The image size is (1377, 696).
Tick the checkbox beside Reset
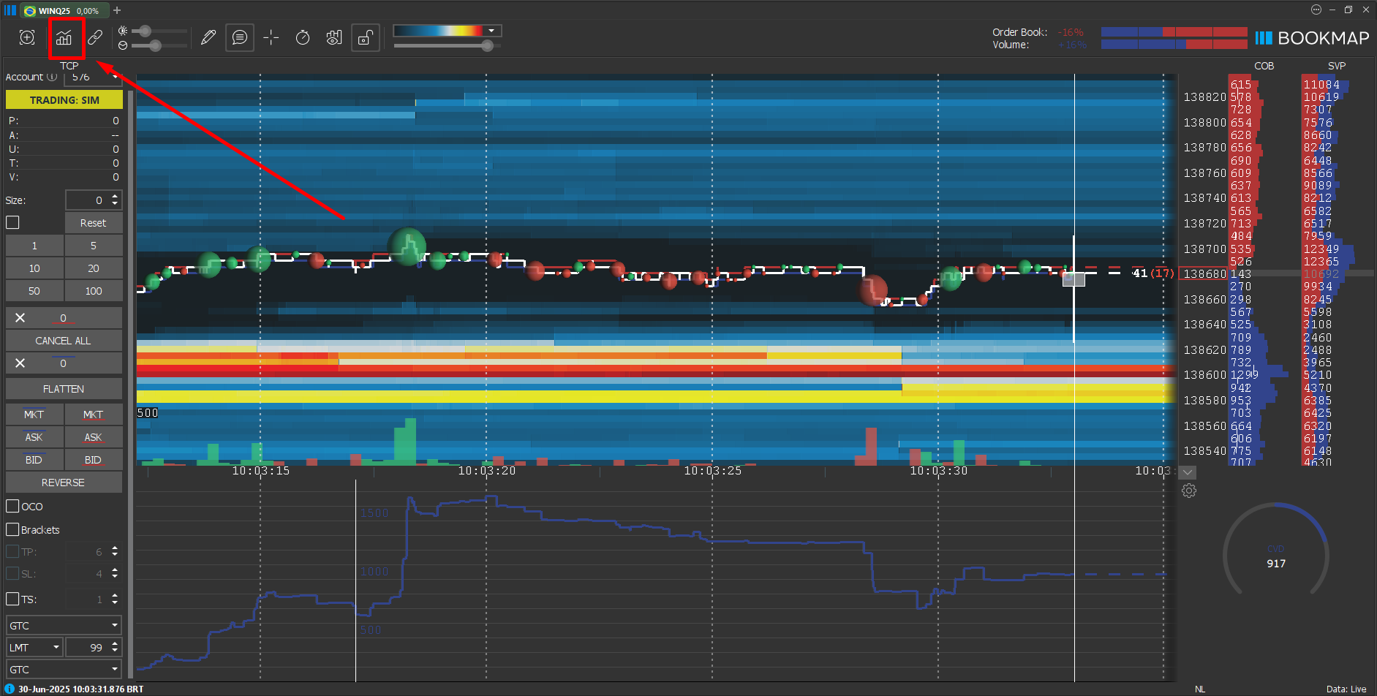tap(12, 222)
